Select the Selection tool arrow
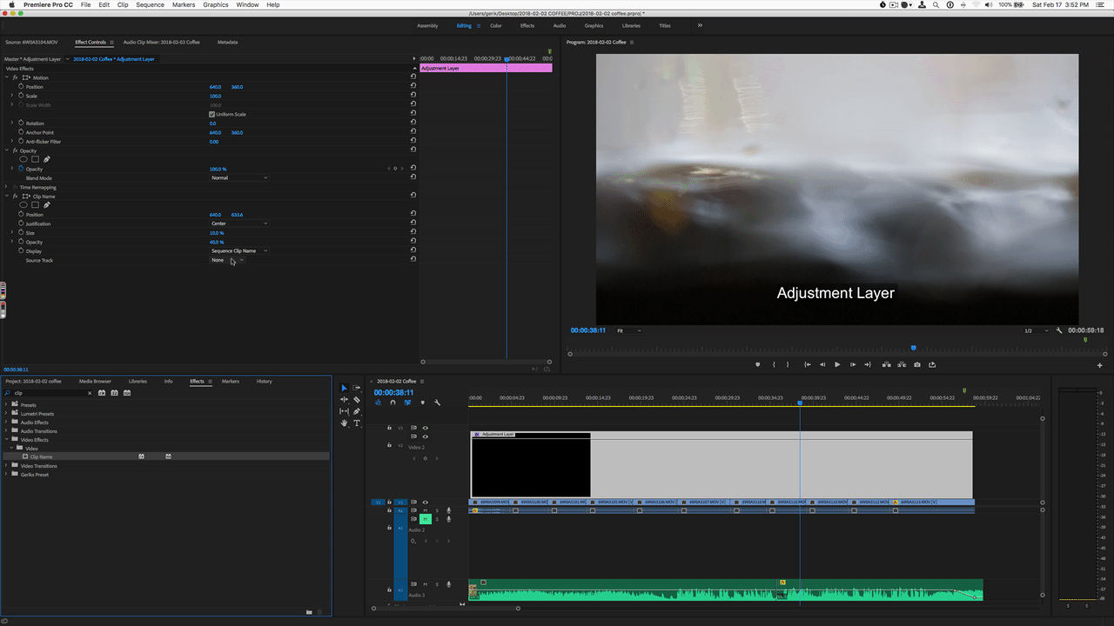 344,389
